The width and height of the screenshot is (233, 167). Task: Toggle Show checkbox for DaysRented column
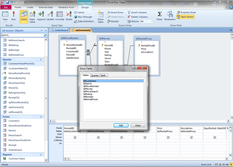click(x=215, y=137)
